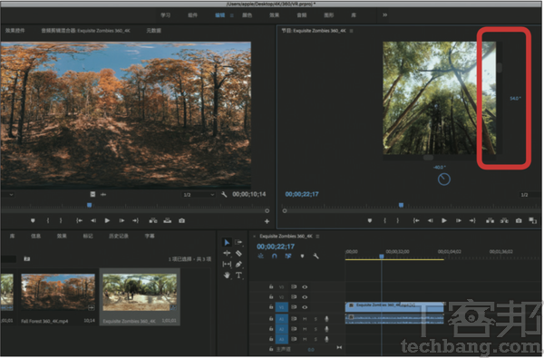Mute the A1 audio track
Viewport: 544px width, 358px height.
click(305, 319)
